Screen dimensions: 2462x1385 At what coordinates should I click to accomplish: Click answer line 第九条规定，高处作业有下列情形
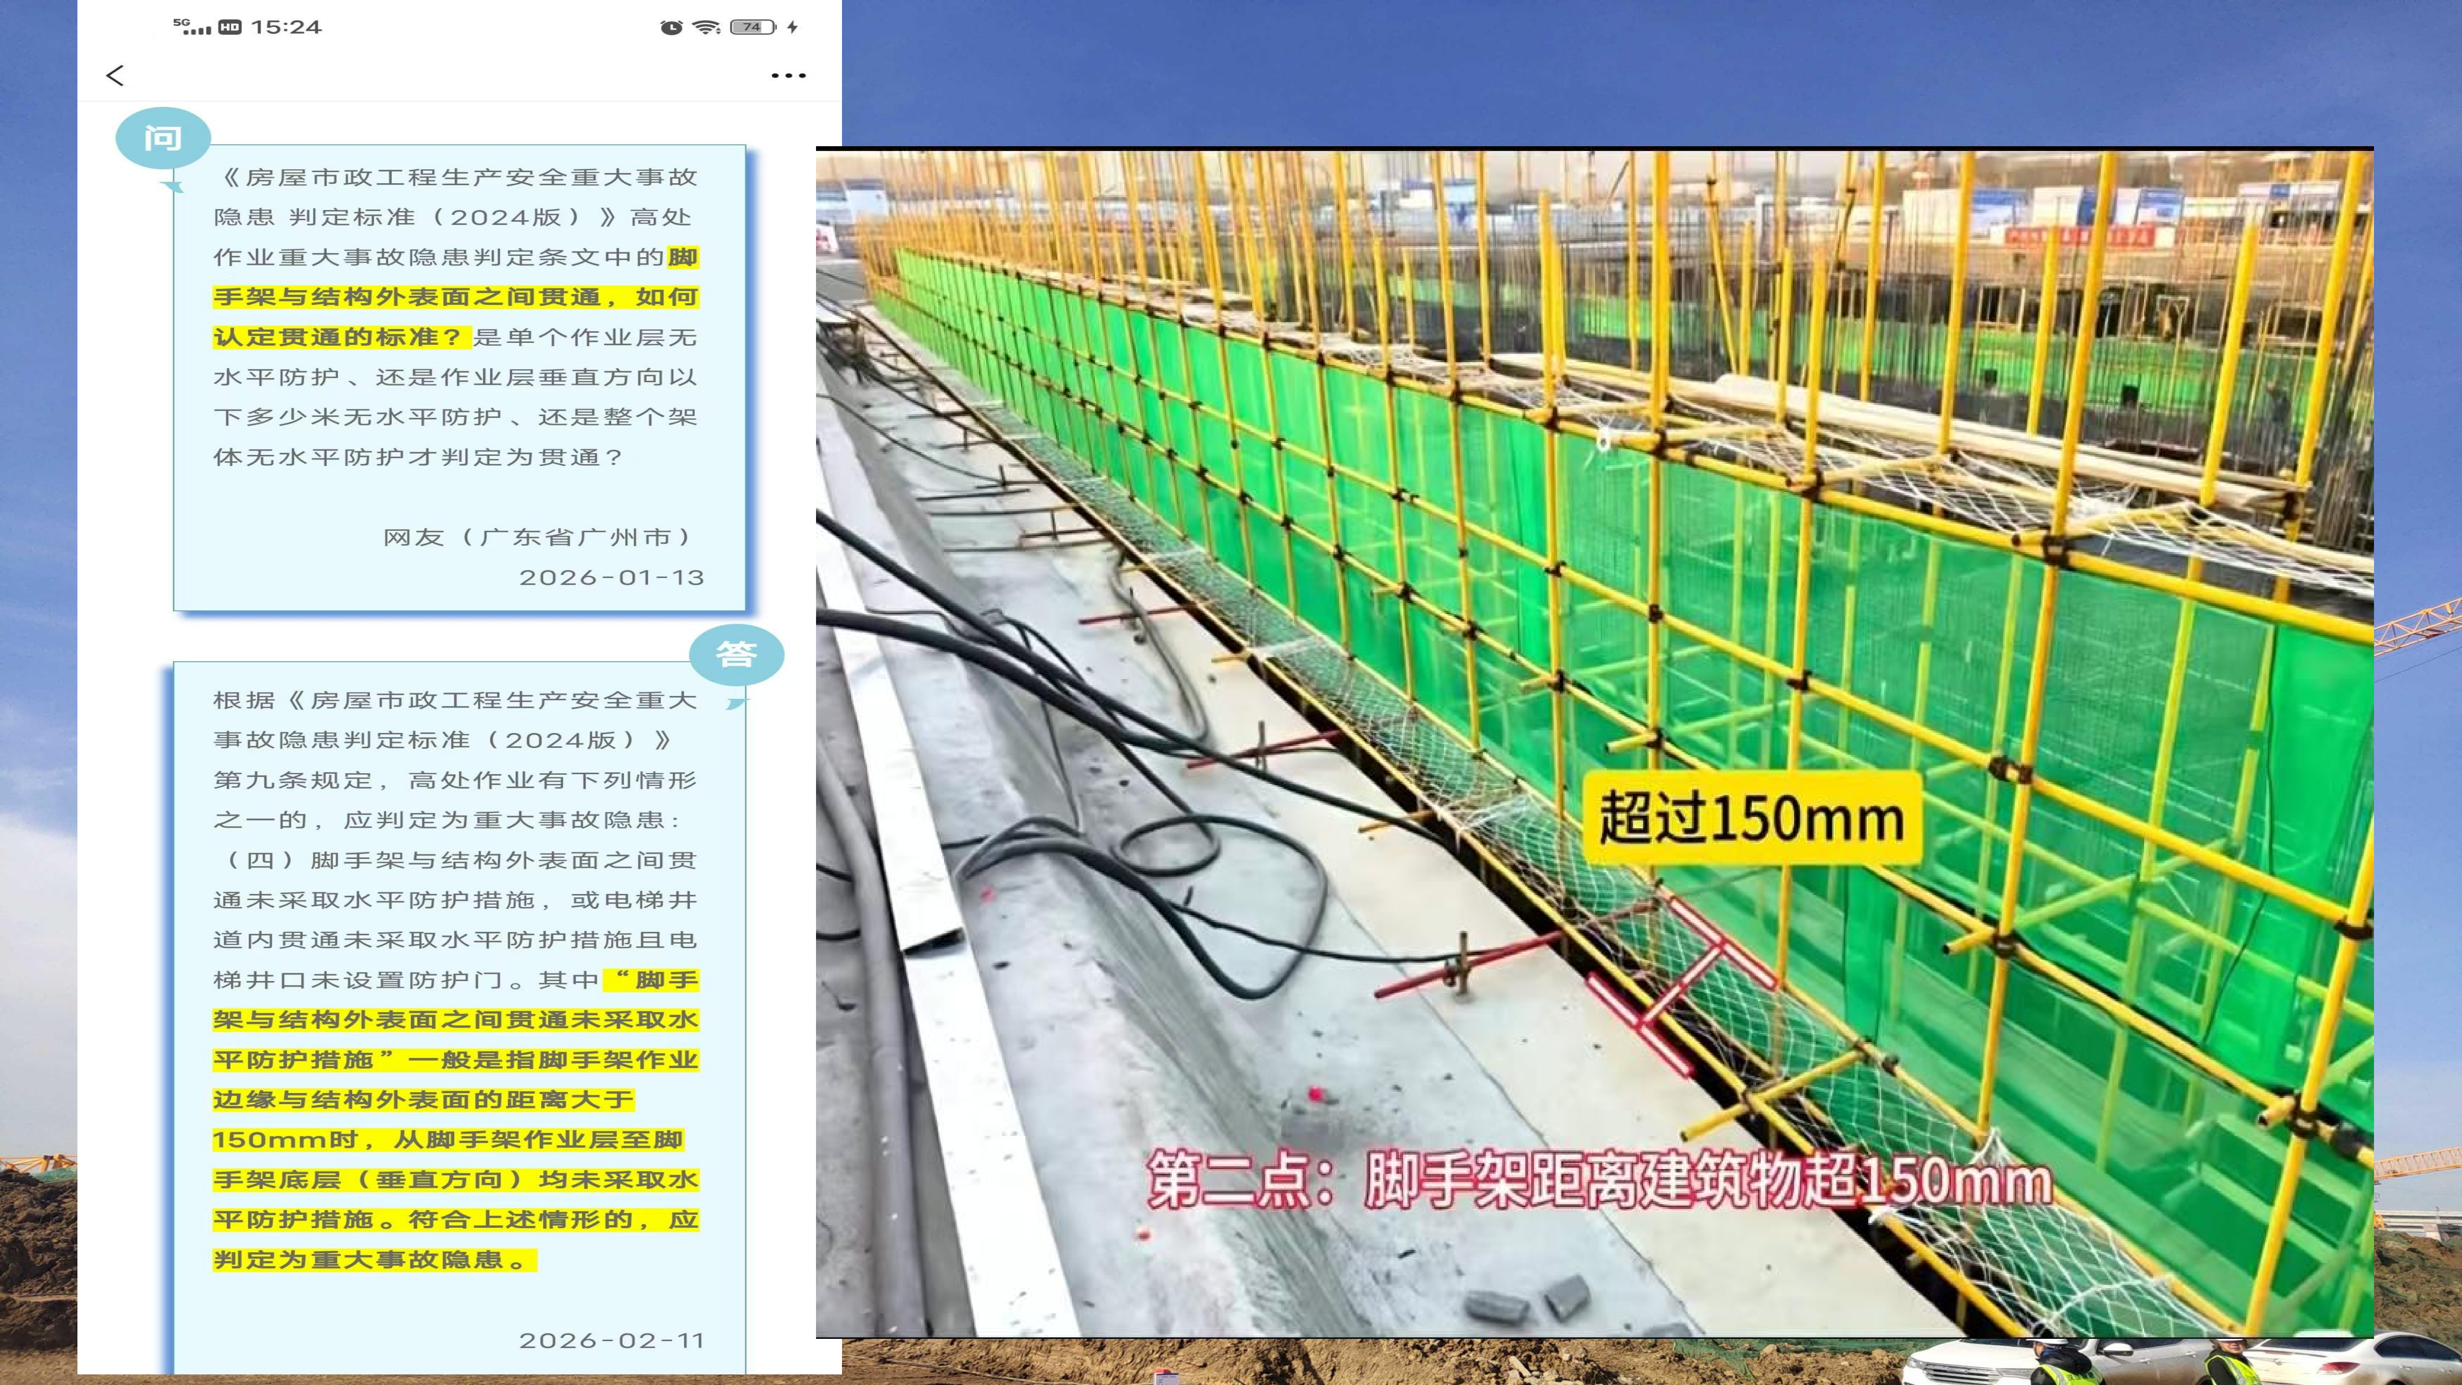click(456, 780)
